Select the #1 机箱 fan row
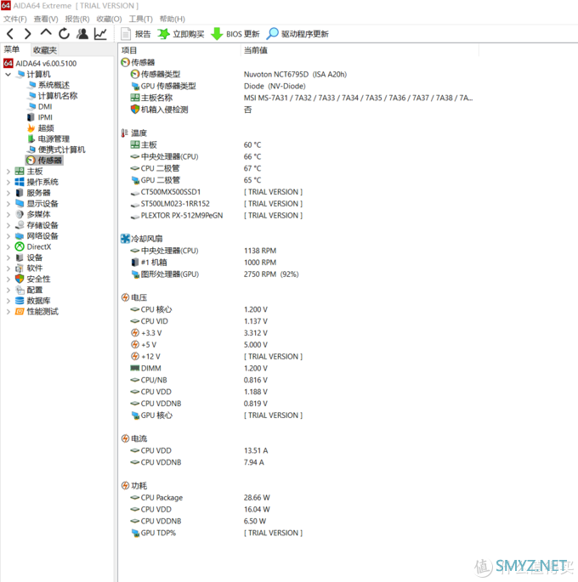Viewport: 578px width, 582px height. (x=203, y=263)
